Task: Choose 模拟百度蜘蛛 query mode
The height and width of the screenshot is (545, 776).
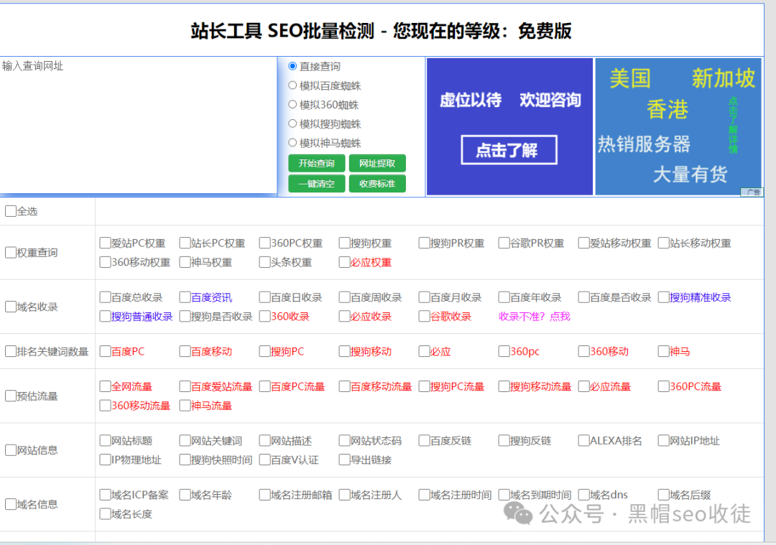Action: (x=293, y=86)
